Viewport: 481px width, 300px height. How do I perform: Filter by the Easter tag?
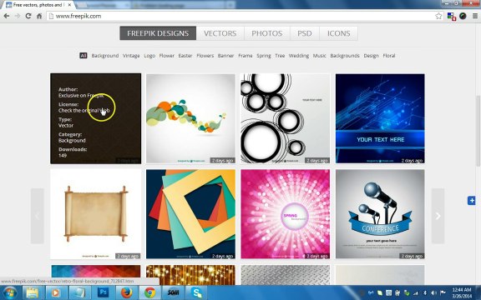tap(185, 55)
